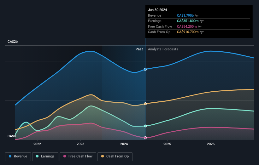Click the Jun 30 2024 tooltip date

[x=157, y=10]
